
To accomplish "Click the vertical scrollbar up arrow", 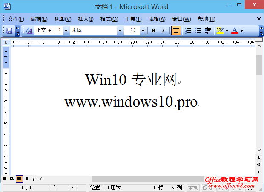I will pos(259,46).
